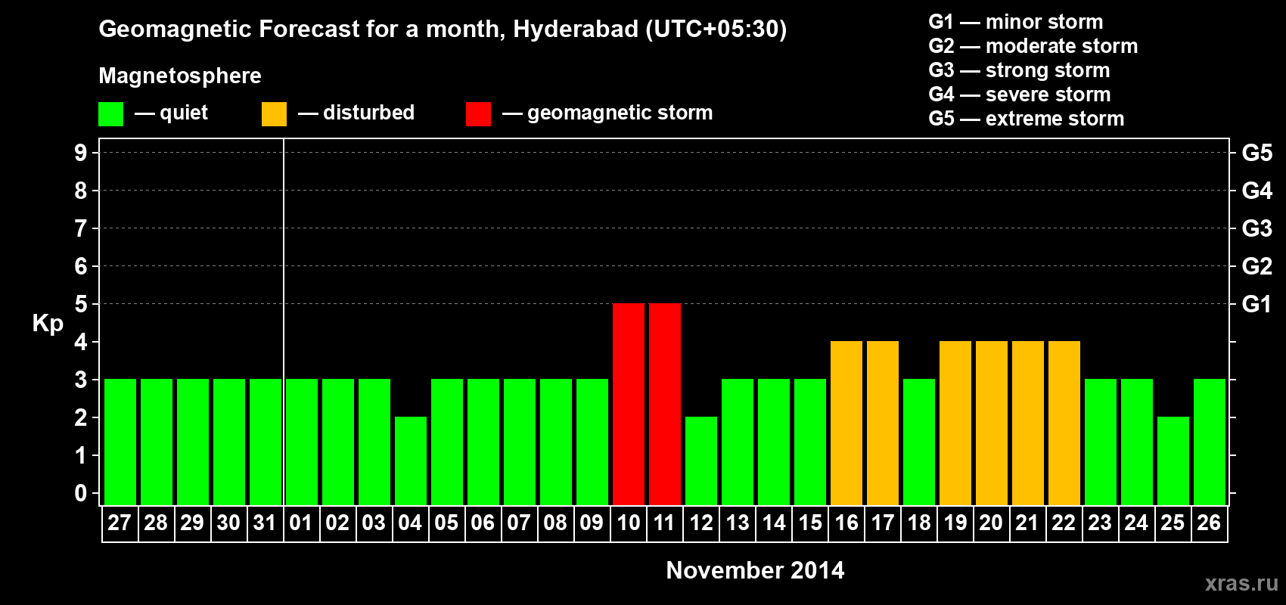This screenshot has width=1286, height=605.
Task: Click the short green bar for day 04
Action: click(411, 461)
